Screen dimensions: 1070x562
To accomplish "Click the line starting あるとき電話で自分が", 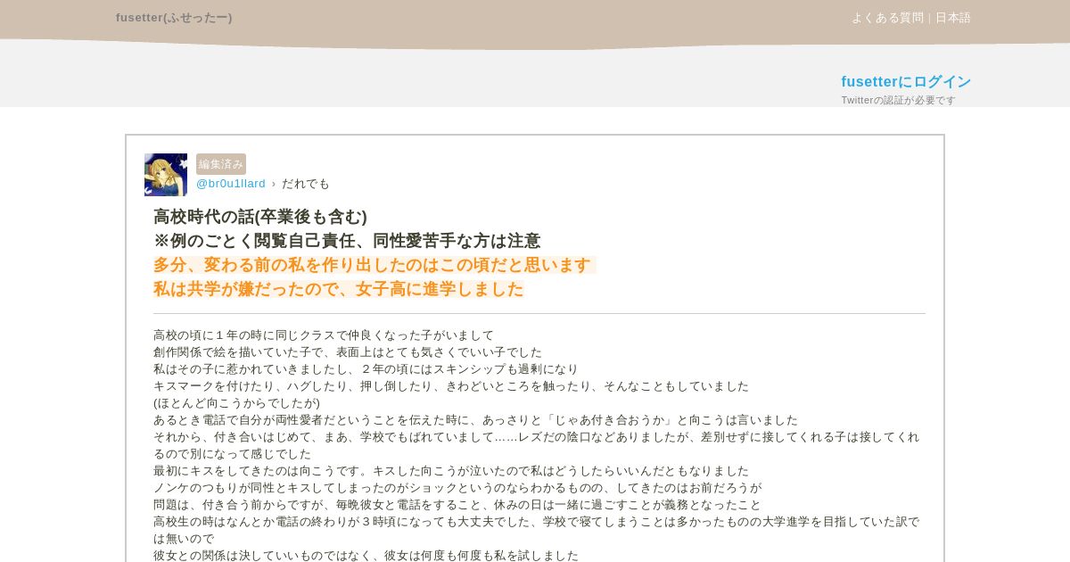I will pyautogui.click(x=476, y=420).
